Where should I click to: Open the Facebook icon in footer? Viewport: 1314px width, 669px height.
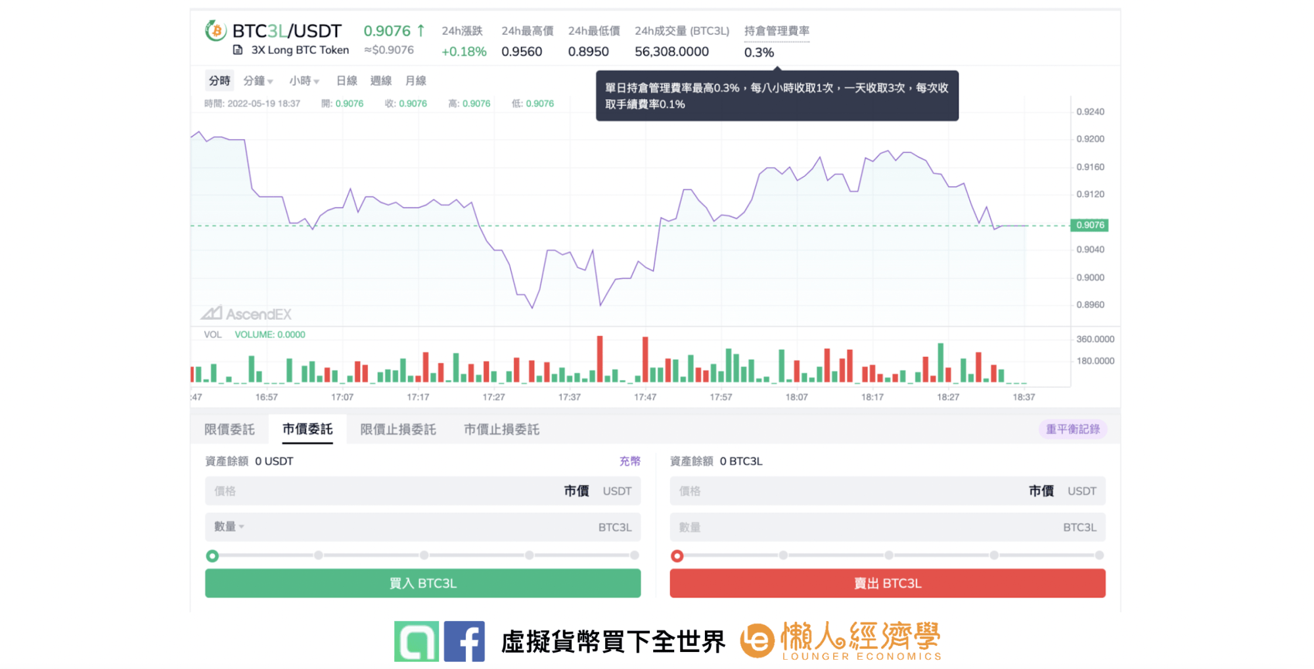pos(464,641)
